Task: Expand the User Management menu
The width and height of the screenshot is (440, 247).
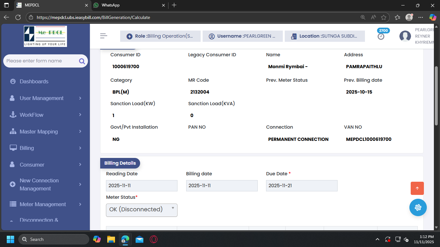Action: tap(45, 98)
